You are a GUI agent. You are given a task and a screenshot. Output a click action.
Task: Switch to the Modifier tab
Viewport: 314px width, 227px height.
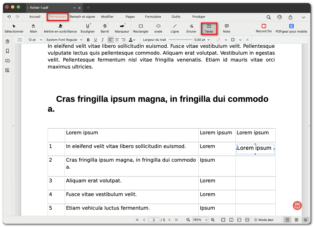[107, 17]
